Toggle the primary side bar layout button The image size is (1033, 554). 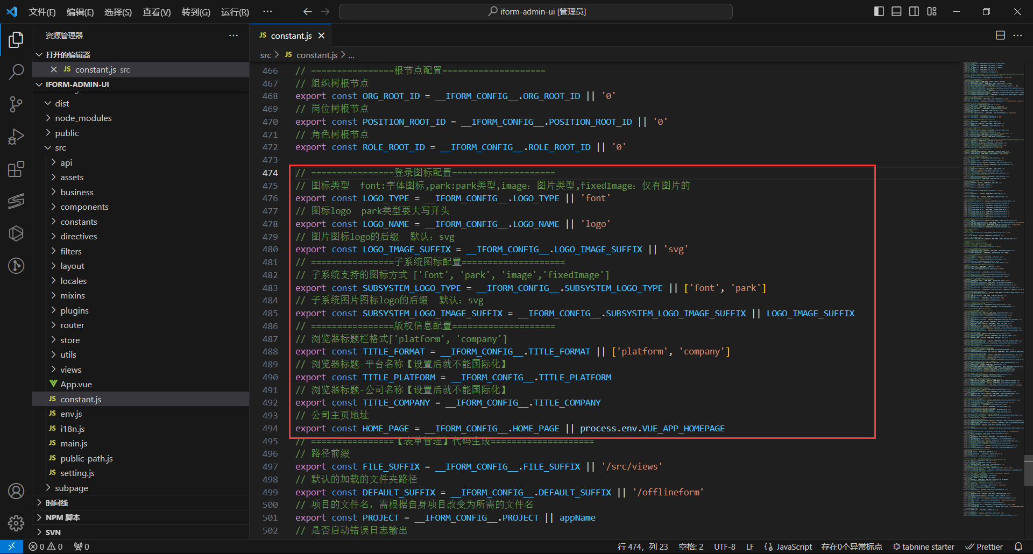click(879, 11)
